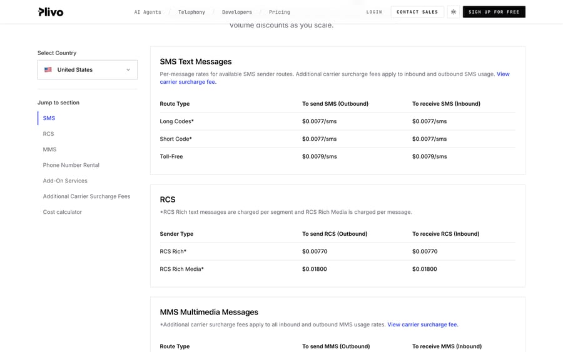Expand the country dropdown chevron
Viewport: 563px width, 352px height.
point(128,69)
